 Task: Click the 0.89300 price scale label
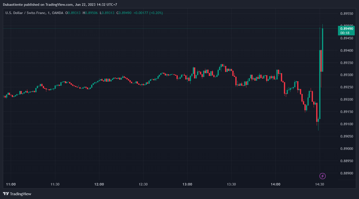346,75
